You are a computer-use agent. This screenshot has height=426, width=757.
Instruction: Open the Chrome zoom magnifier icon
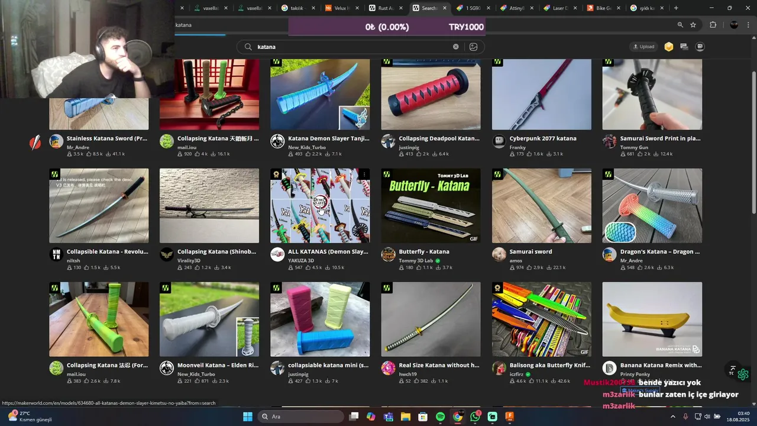(x=680, y=25)
